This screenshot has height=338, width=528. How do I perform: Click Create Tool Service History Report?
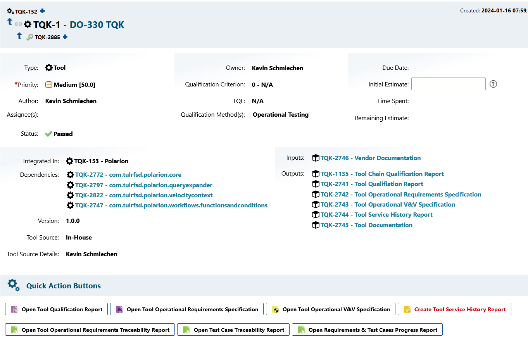click(454, 309)
